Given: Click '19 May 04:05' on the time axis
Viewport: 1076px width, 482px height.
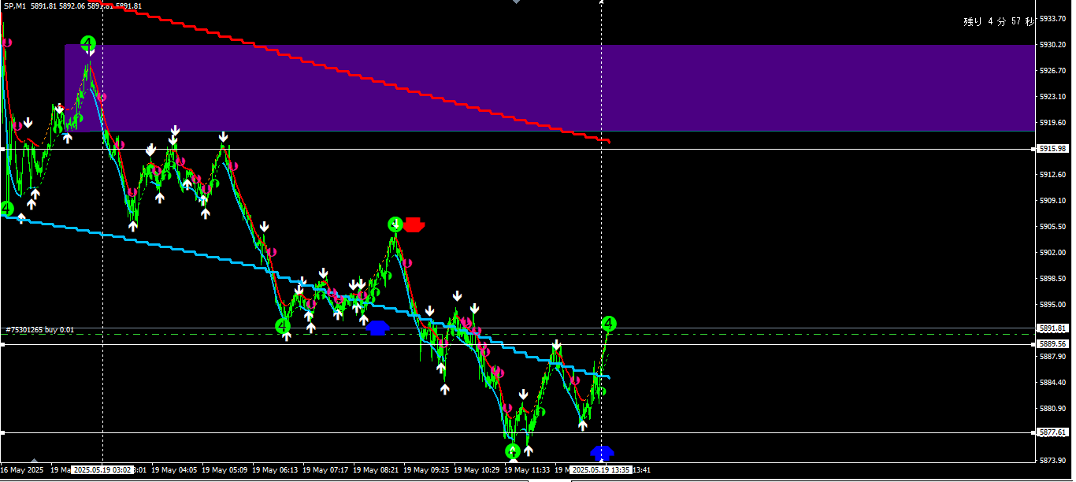Looking at the screenshot, I should [x=175, y=470].
